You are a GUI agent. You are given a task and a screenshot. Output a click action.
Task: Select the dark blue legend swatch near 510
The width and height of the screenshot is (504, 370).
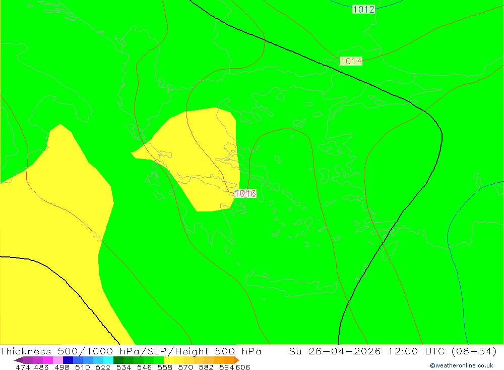click(x=68, y=360)
